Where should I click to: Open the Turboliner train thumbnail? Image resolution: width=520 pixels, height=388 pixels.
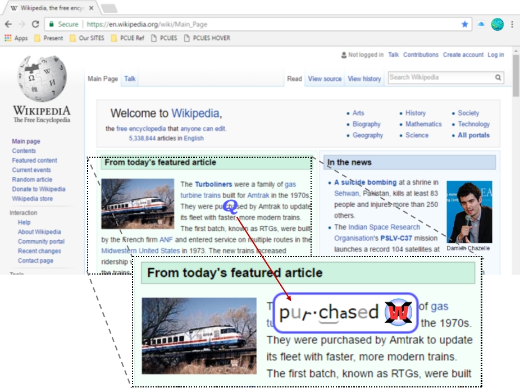138,204
